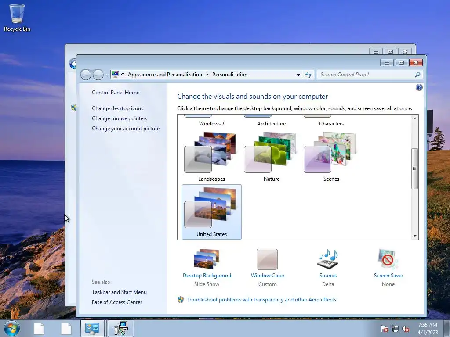Select the Characters theme
Image resolution: width=450 pixels, height=337 pixels.
[x=331, y=121]
